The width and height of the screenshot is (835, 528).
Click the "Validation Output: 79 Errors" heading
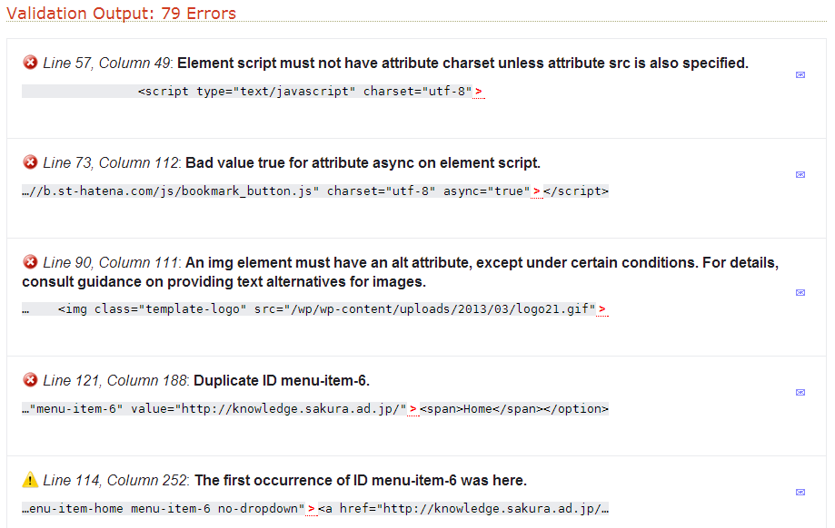pos(121,13)
